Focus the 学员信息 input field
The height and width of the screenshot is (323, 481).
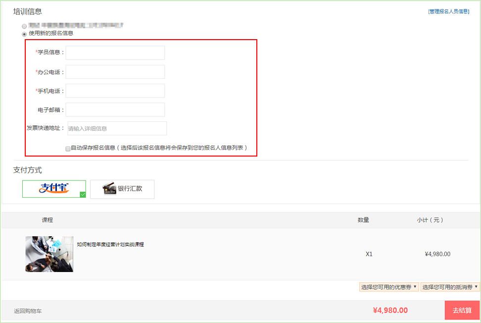coord(115,53)
